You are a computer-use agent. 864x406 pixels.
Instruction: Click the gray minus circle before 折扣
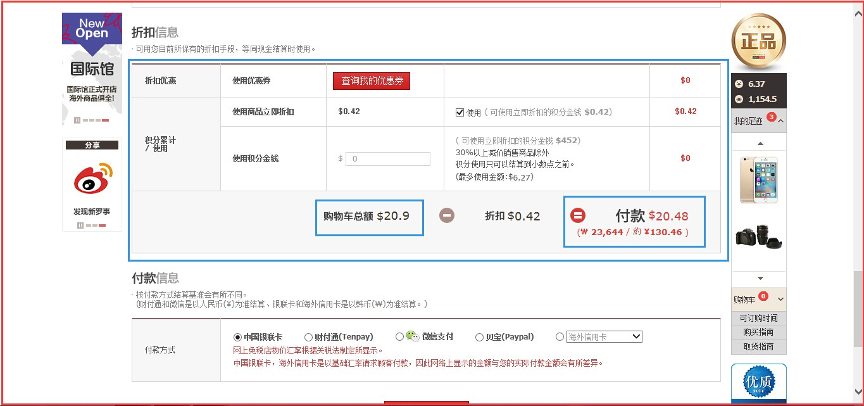(x=447, y=215)
